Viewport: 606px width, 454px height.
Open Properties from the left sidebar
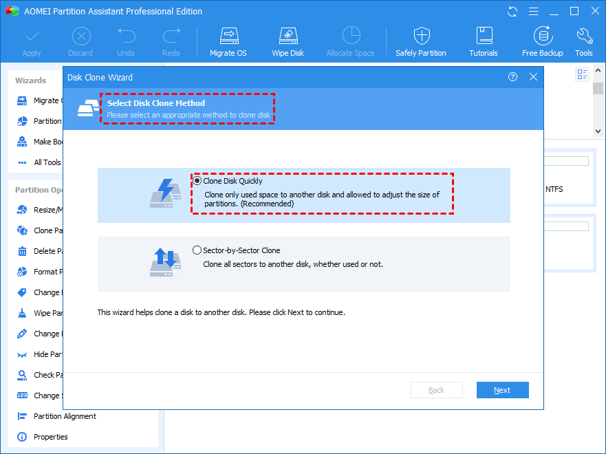pyautogui.click(x=50, y=437)
